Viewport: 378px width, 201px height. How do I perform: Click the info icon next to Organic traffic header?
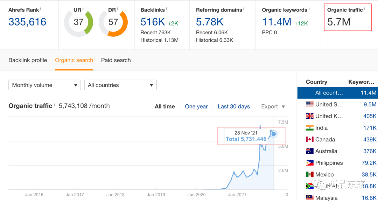click(x=364, y=9)
